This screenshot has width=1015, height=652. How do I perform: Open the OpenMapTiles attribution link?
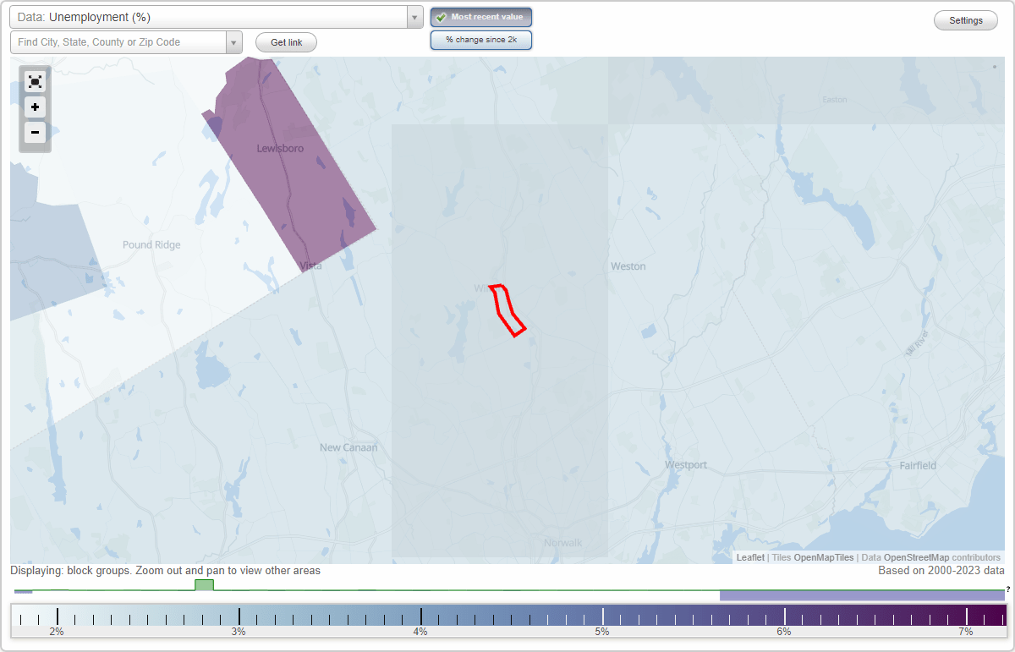(x=824, y=557)
